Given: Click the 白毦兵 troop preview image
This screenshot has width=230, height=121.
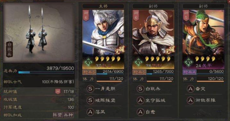Looking at the screenshot, I should pos(39,33).
